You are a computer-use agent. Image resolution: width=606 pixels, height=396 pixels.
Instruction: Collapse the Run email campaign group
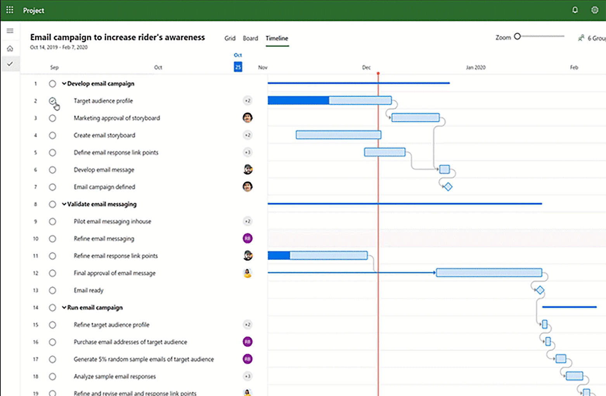coord(64,307)
